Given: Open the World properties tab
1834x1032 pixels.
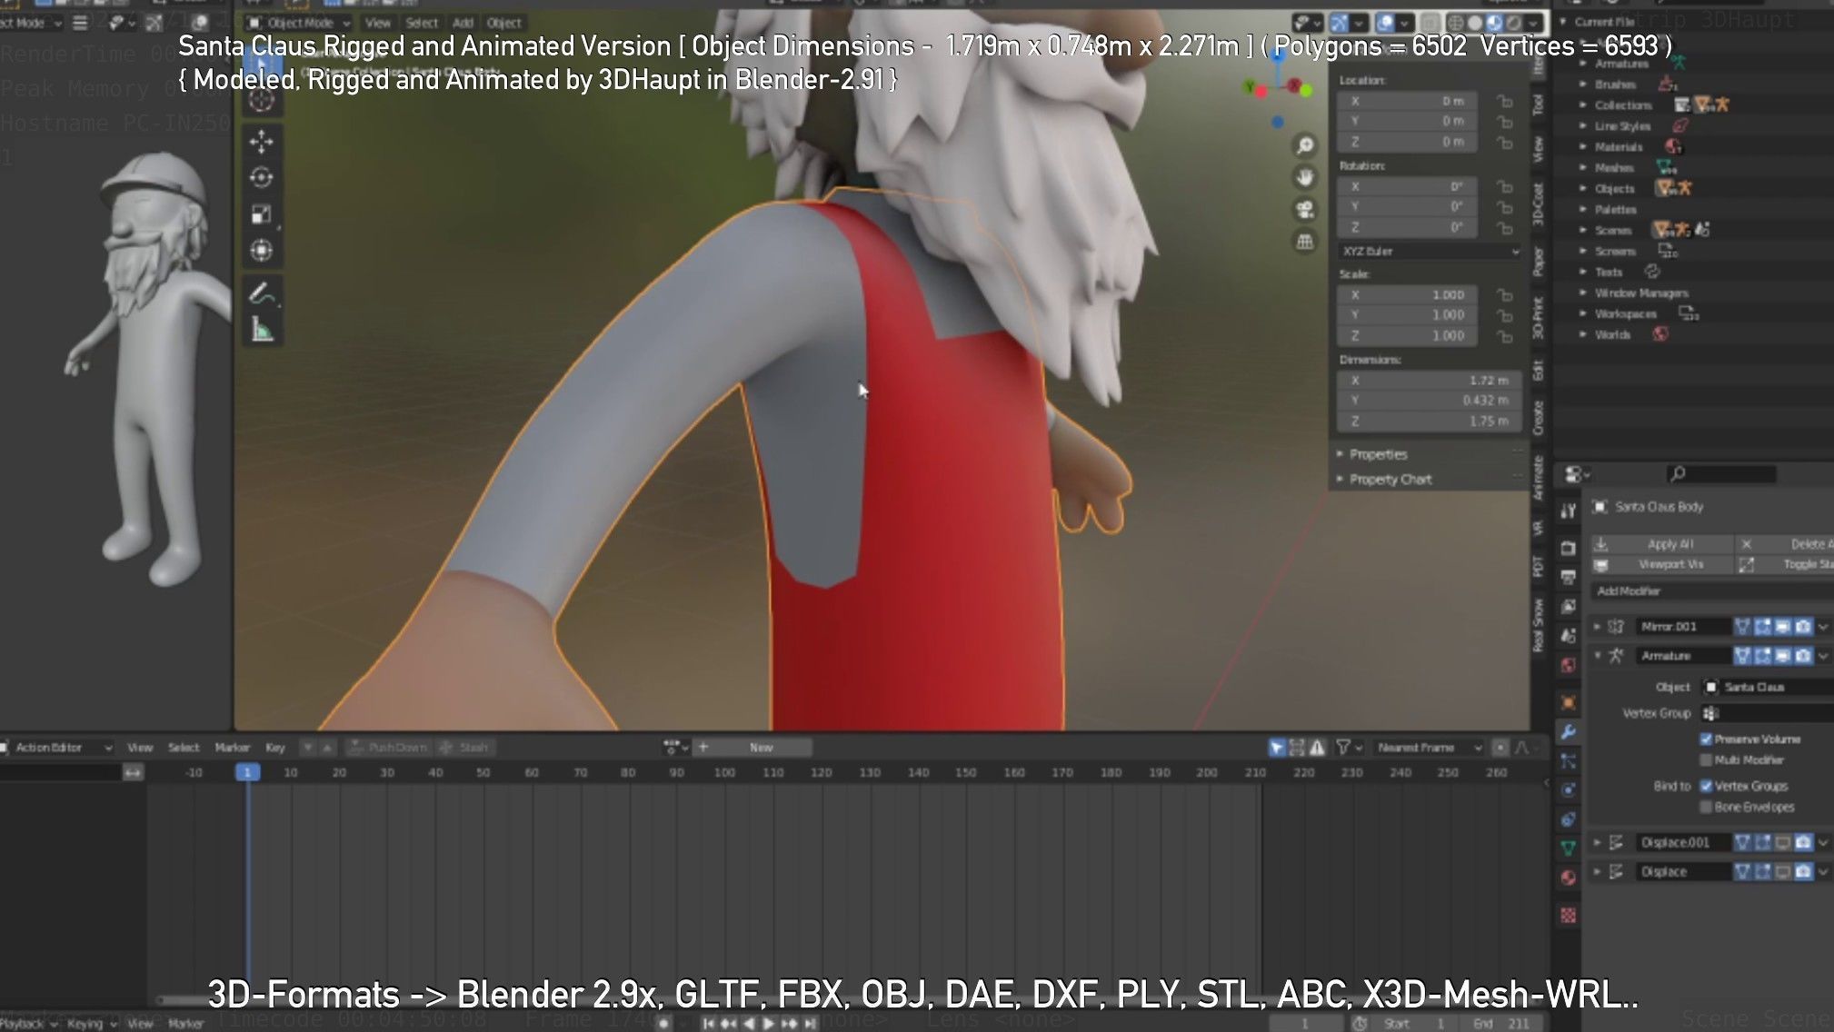Looking at the screenshot, I should [x=1569, y=665].
